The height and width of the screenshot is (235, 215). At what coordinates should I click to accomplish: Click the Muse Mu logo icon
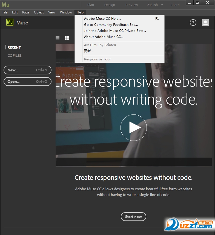point(10,23)
